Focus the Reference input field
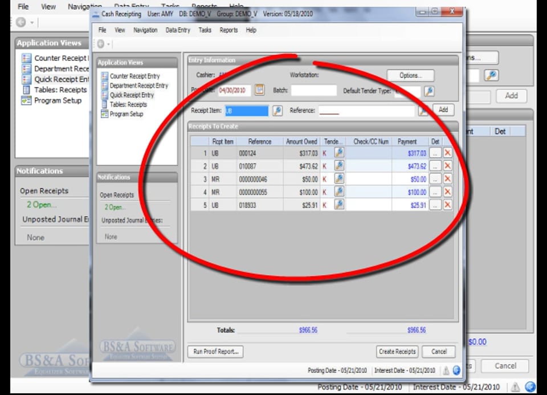Viewport: 547px width, 395px height. click(x=366, y=111)
